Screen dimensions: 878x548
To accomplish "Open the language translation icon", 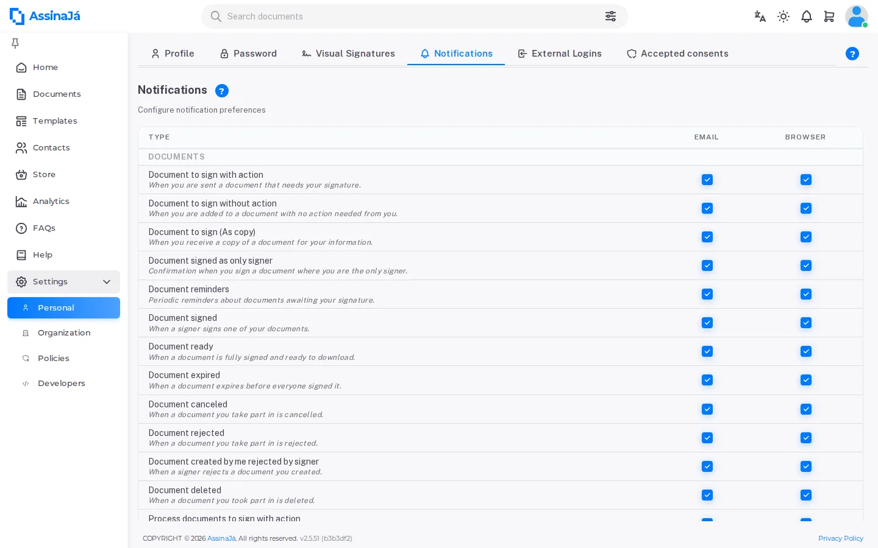I will tap(760, 16).
